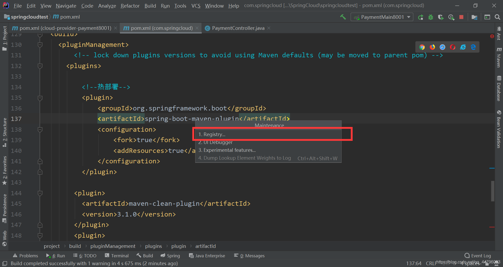Open the Persistence tool window
Viewport: 503px width, 267px height.
(4, 208)
